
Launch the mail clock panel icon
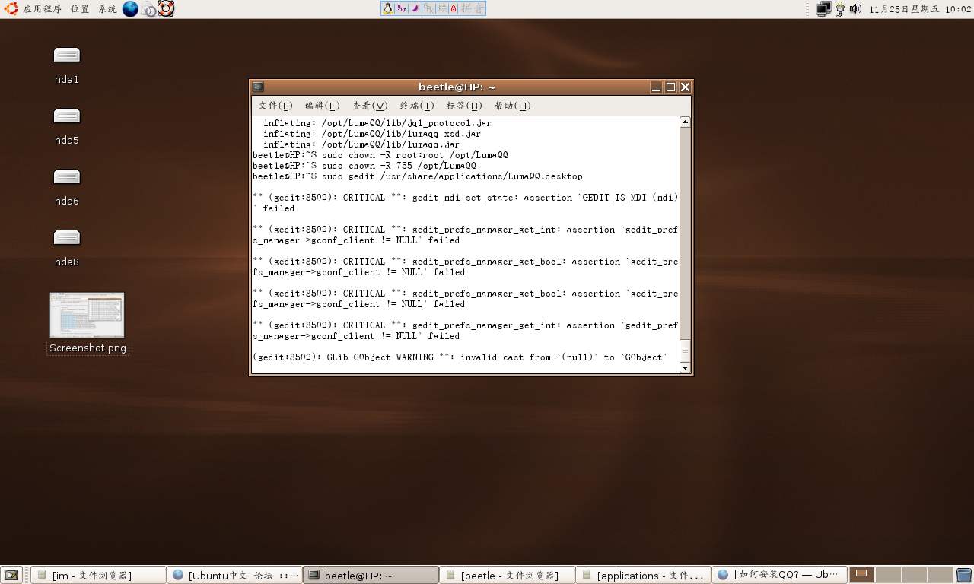148,9
